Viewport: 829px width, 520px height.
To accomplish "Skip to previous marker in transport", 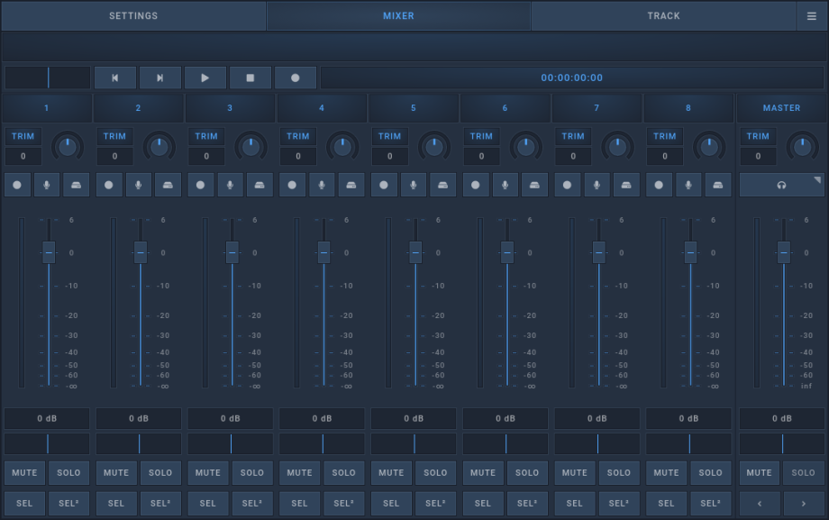I will [115, 78].
